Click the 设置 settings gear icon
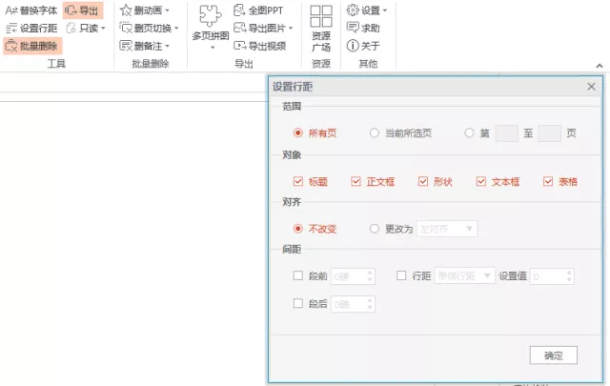 pos(353,10)
